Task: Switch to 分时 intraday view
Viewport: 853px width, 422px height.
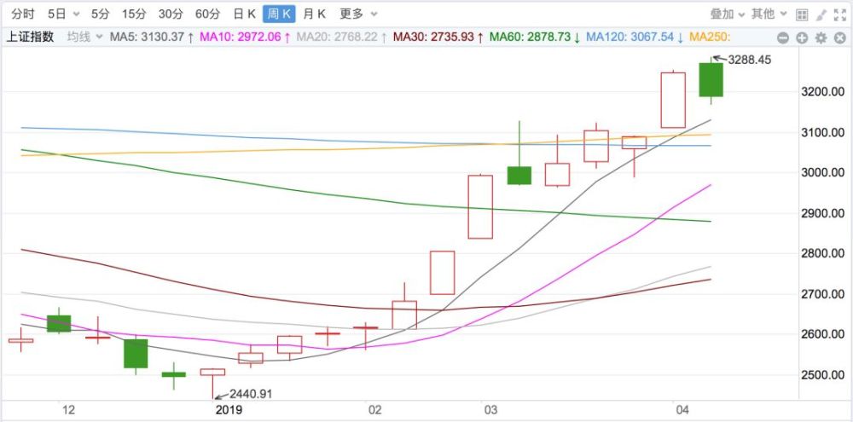Action: point(22,14)
